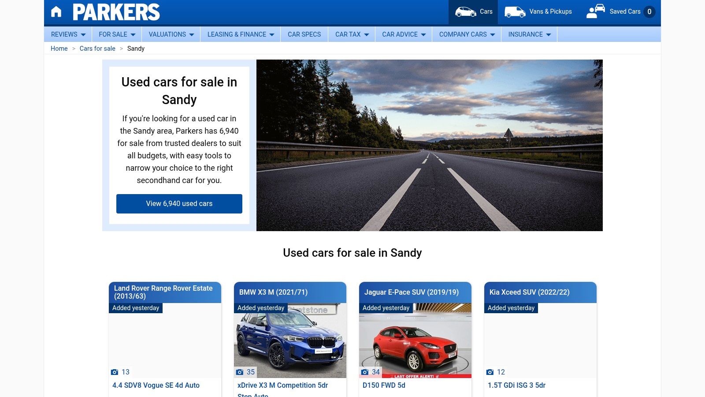View the saved cars count badge
Image resolution: width=705 pixels, height=397 pixels.
click(x=649, y=12)
